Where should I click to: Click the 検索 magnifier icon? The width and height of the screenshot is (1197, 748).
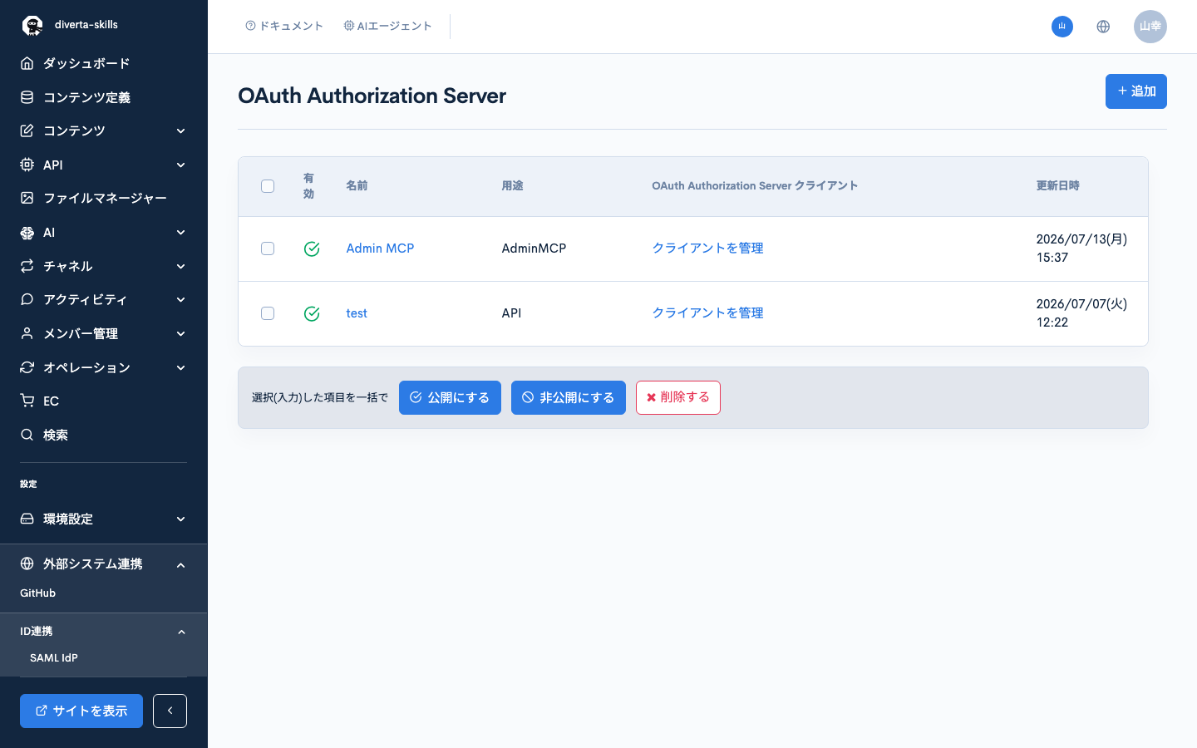(27, 435)
